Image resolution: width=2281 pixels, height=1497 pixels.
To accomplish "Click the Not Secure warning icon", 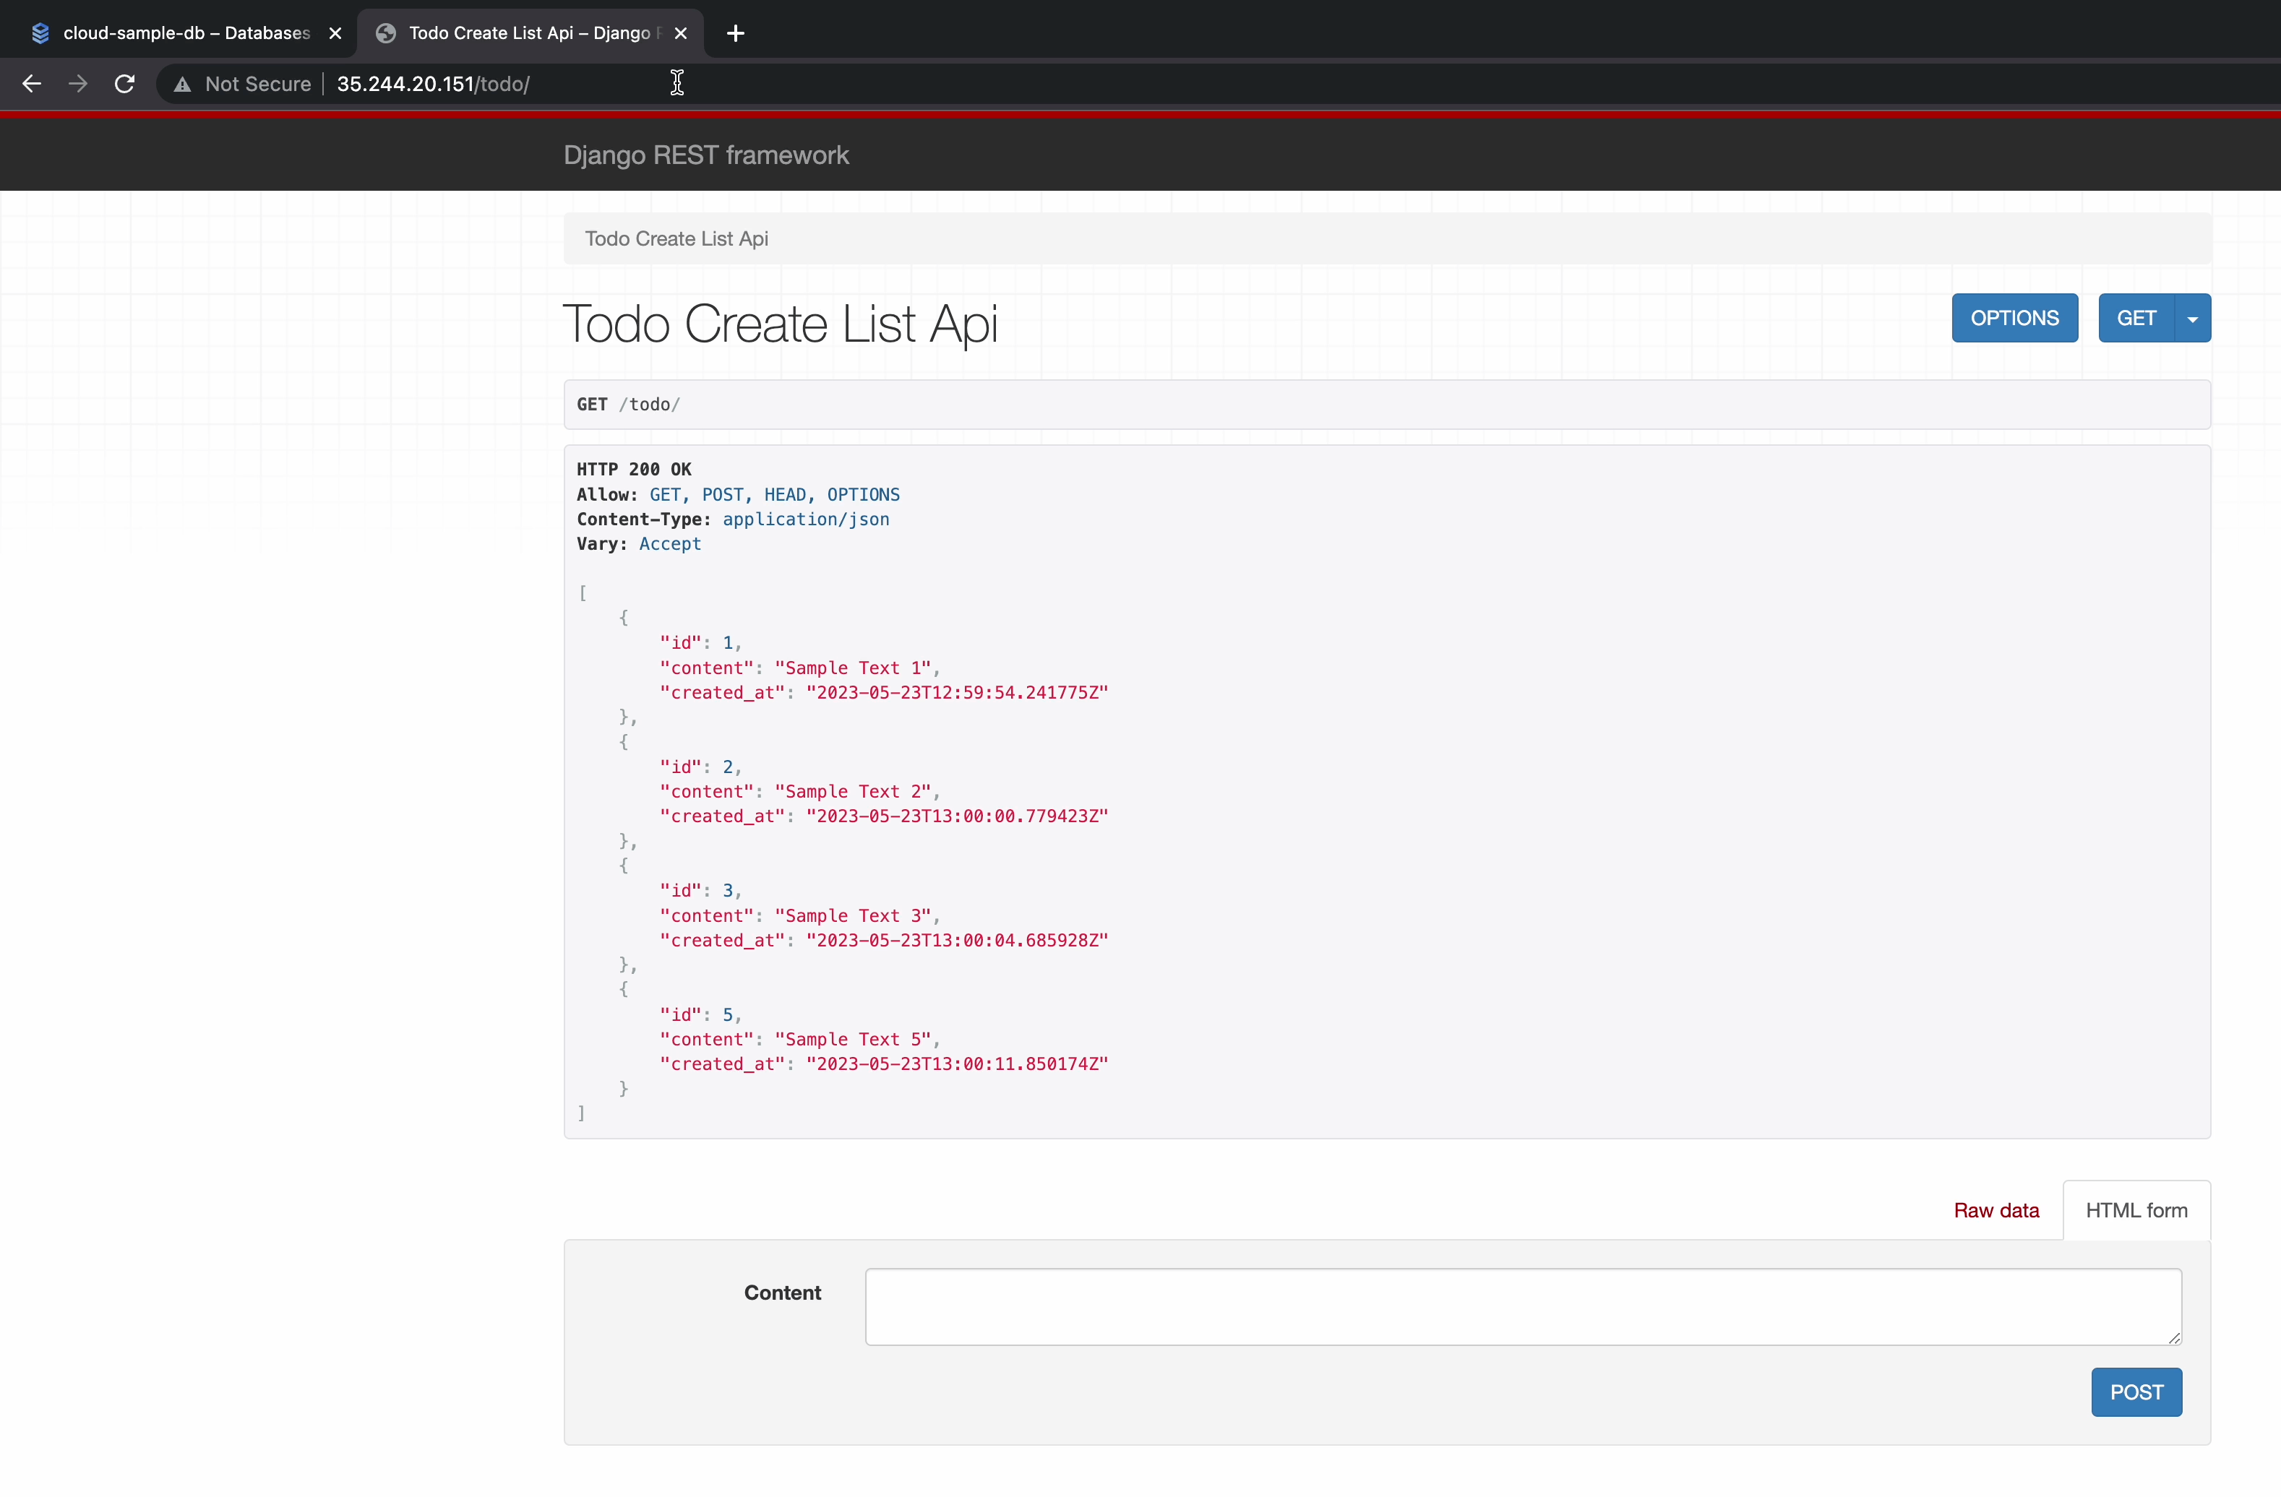I will (x=182, y=85).
